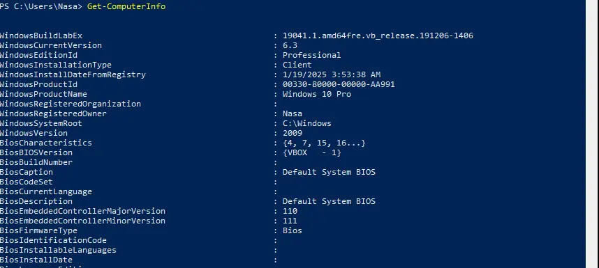Screen dimensions: 599x268
Task: Click the BiosCaption Default System BIOS value
Action: (329, 172)
